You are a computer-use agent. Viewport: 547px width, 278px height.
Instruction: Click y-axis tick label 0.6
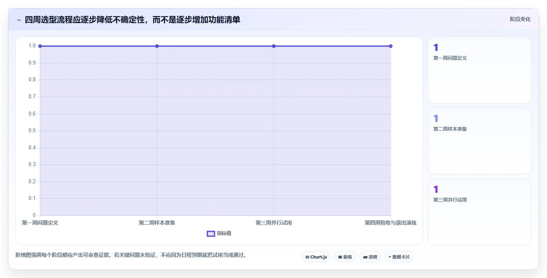tap(32, 114)
